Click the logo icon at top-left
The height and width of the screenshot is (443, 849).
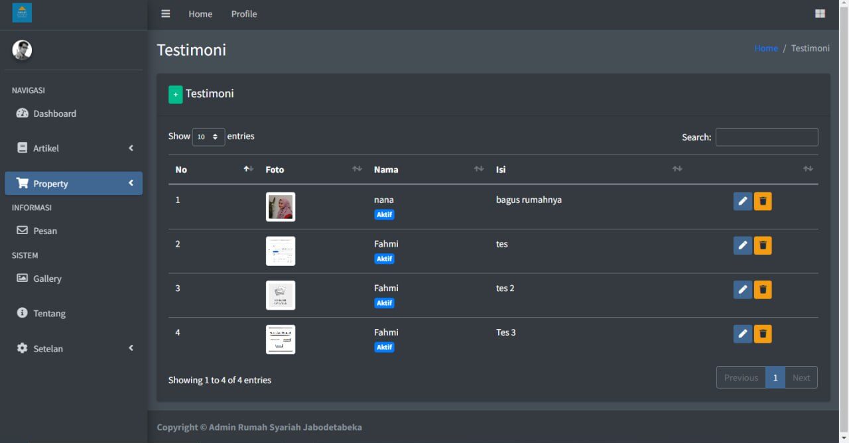pos(22,13)
